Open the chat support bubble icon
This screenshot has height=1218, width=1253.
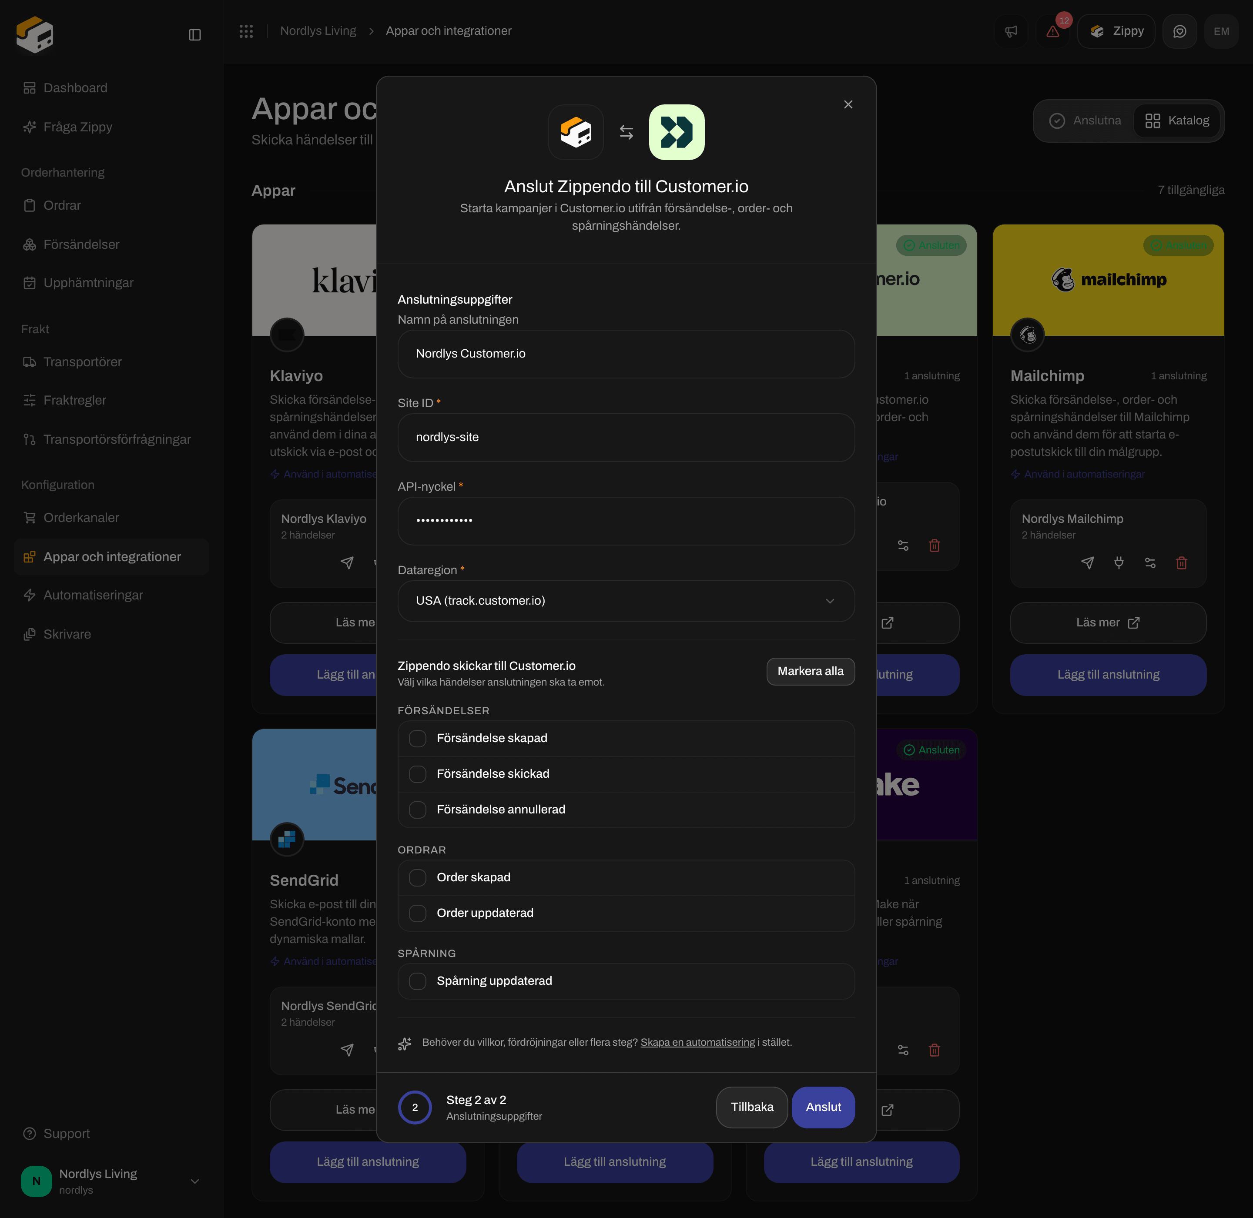pos(1179,31)
